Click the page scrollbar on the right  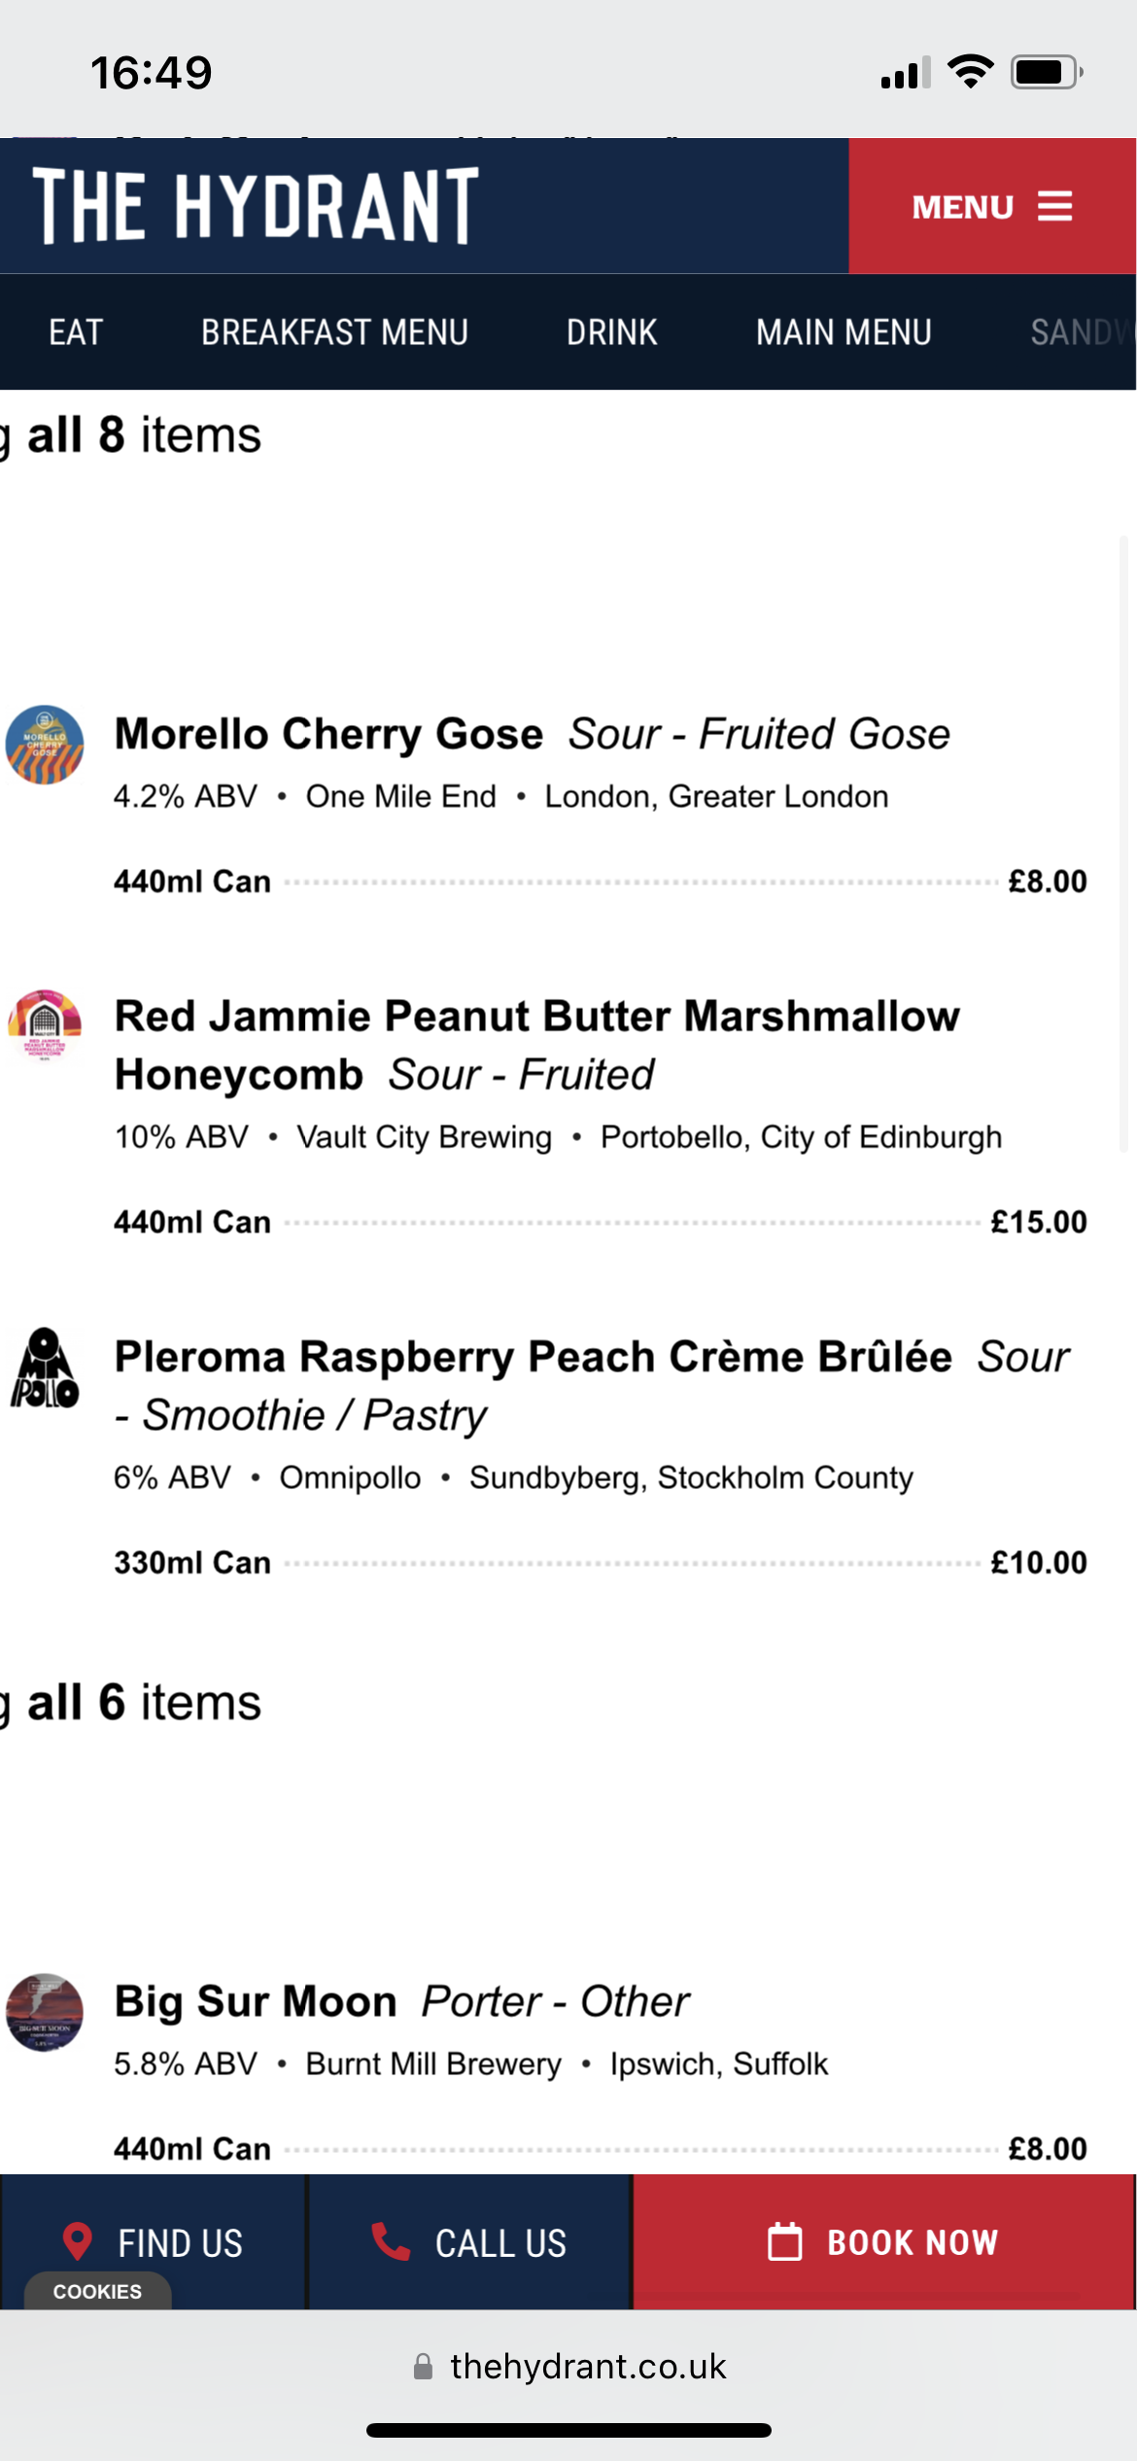coord(1123,844)
